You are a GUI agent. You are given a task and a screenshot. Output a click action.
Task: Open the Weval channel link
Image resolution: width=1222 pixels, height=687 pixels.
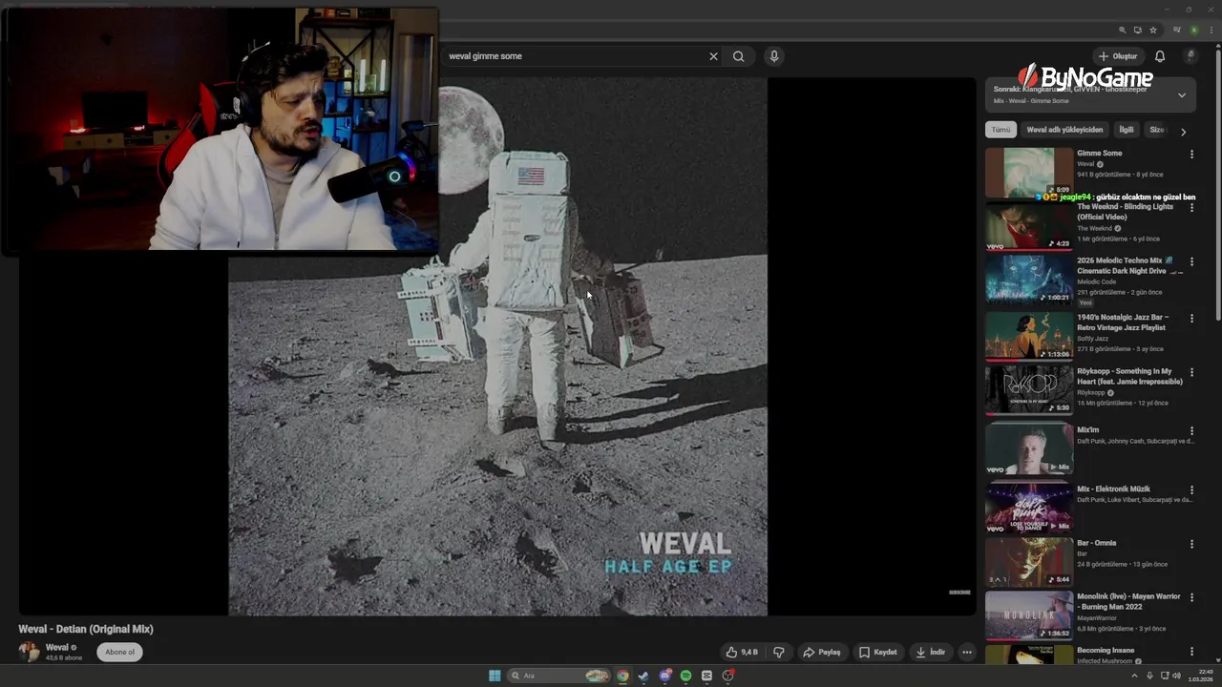coord(57,648)
